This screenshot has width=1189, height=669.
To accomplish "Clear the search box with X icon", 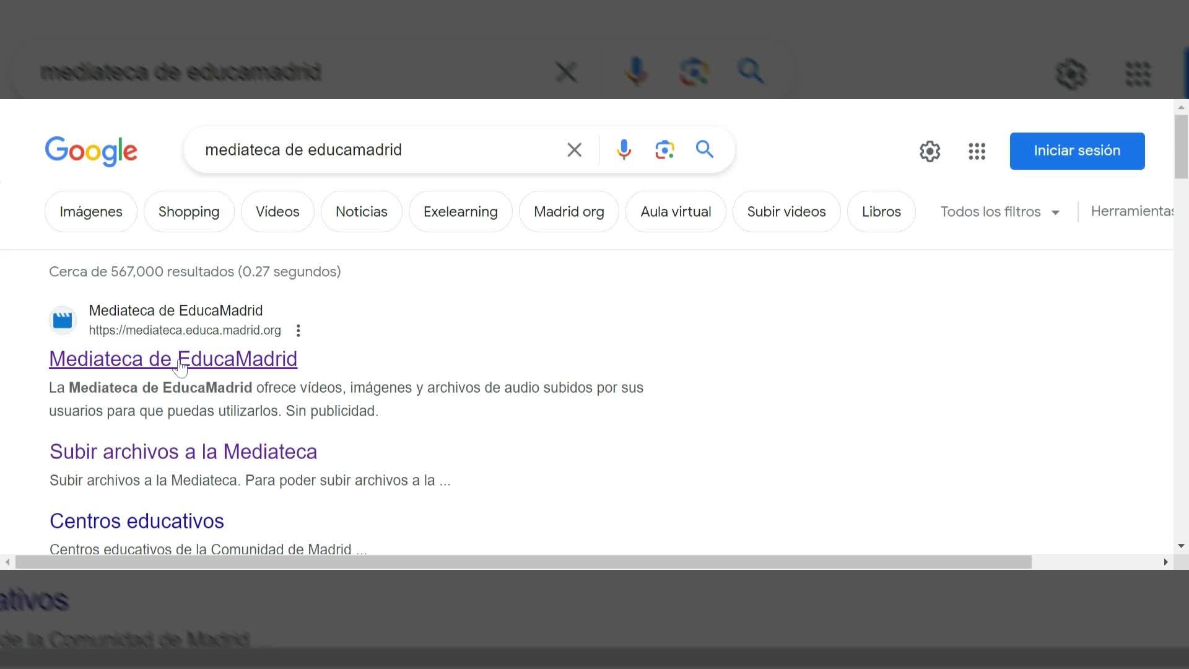I will (x=574, y=150).
